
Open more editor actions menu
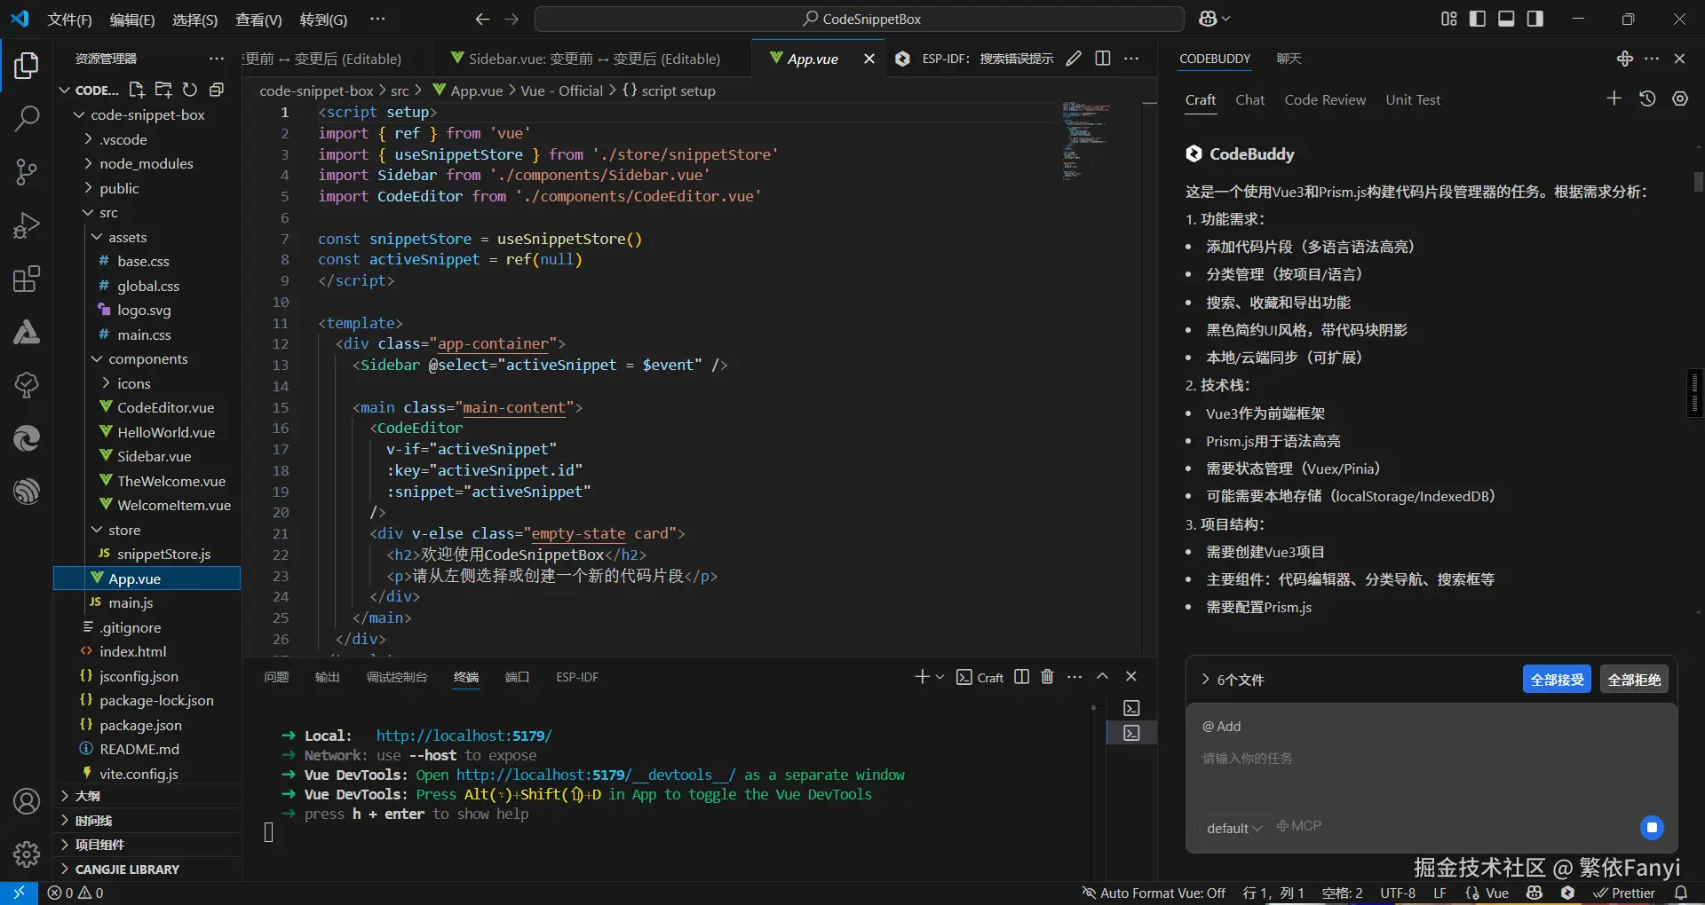coord(1131,59)
